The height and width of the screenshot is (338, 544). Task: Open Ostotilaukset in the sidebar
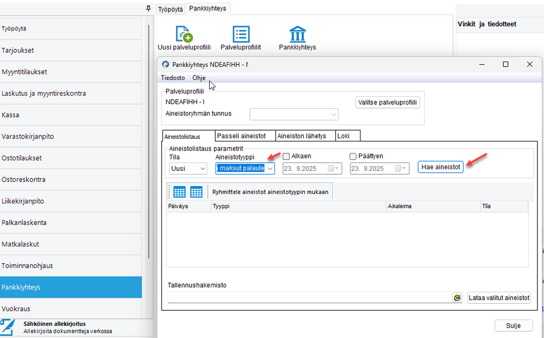pyautogui.click(x=71, y=158)
